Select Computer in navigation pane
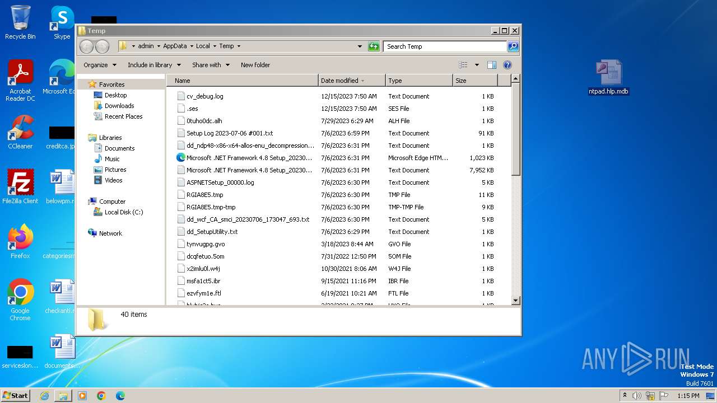Image resolution: width=717 pixels, height=403 pixels. pyautogui.click(x=112, y=201)
